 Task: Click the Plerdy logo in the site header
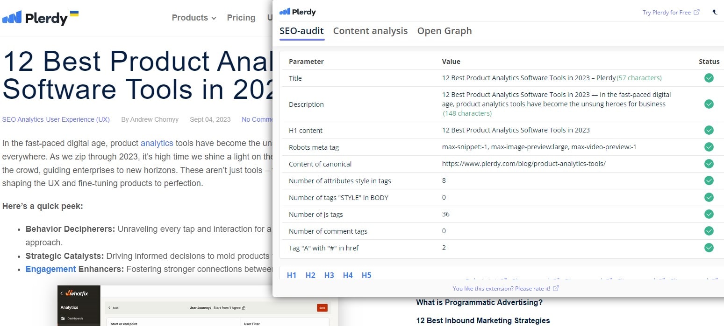click(x=40, y=18)
